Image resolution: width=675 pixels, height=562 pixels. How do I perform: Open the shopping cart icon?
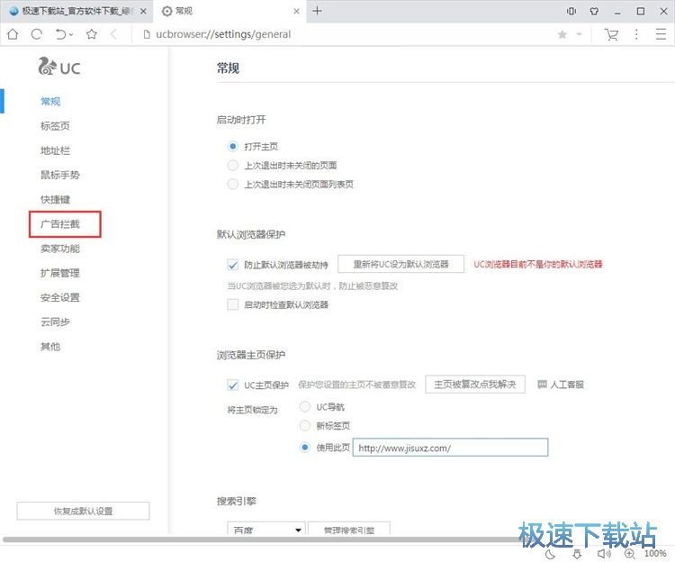click(x=611, y=34)
